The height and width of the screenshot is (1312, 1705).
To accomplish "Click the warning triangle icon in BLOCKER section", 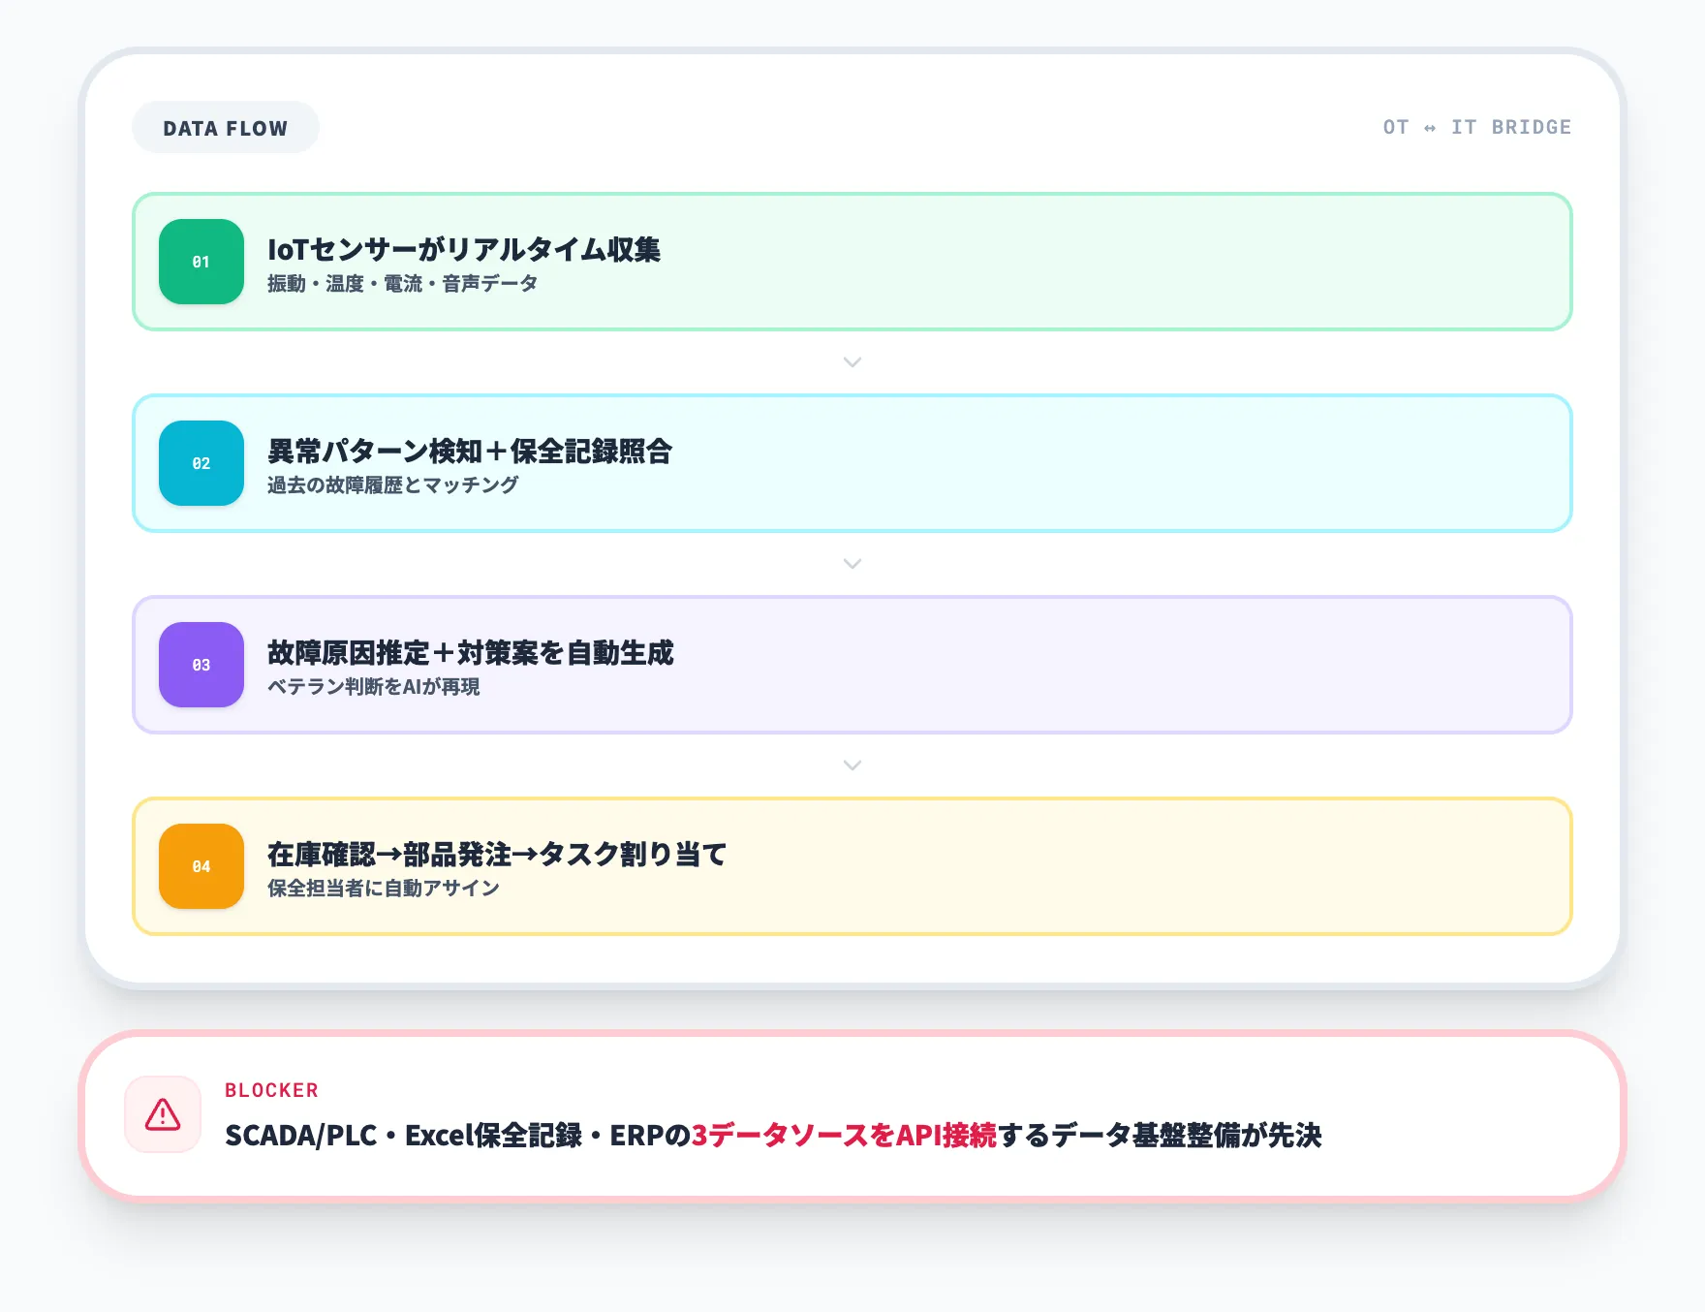I will point(163,1114).
